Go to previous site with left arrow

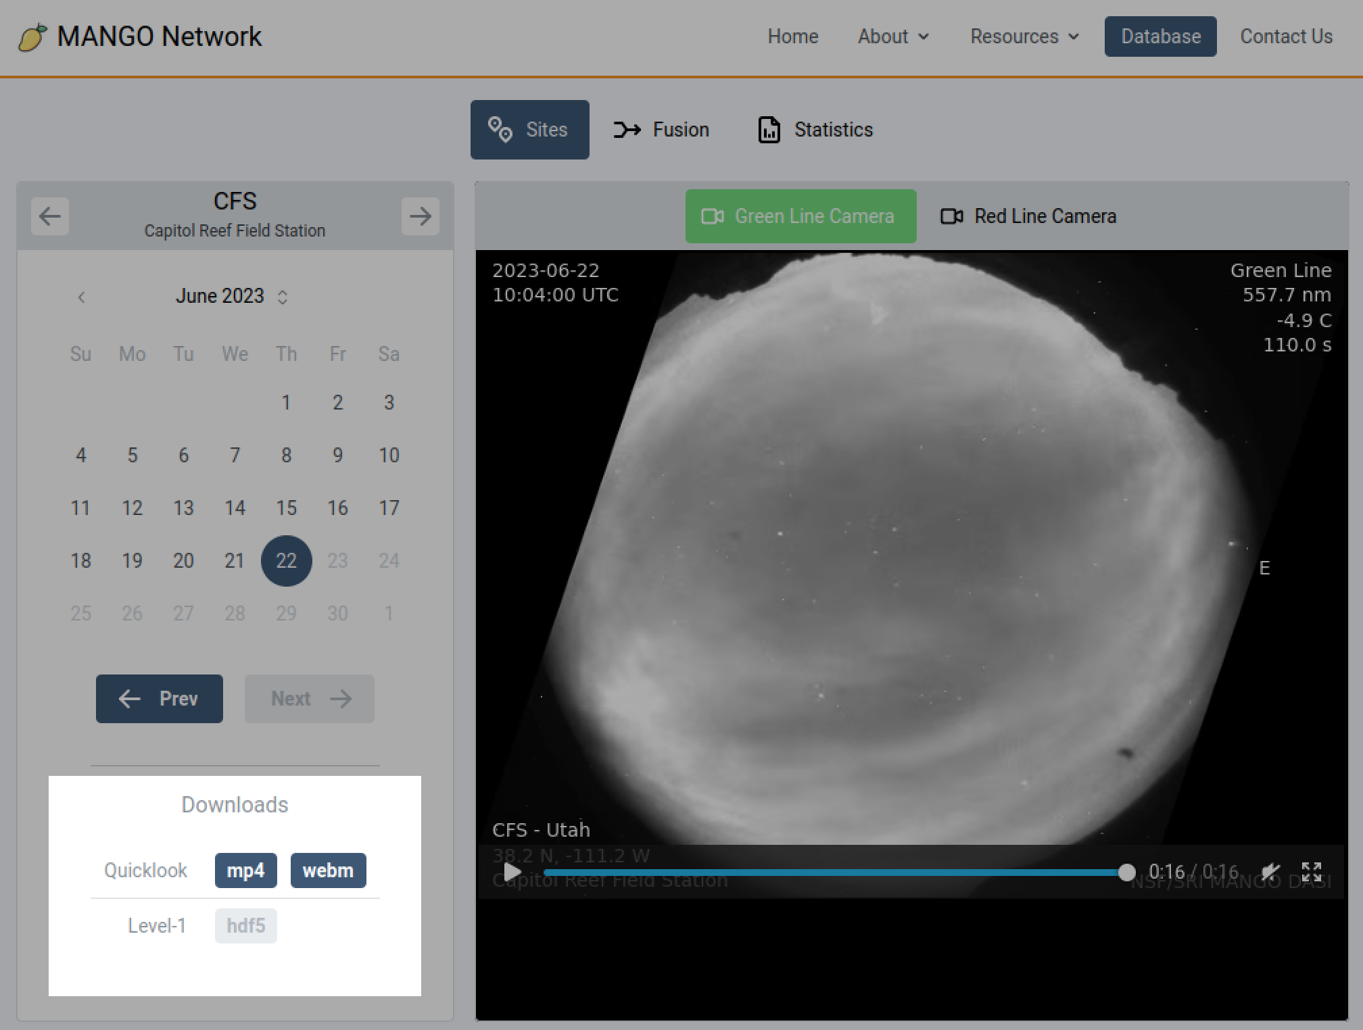point(50,216)
